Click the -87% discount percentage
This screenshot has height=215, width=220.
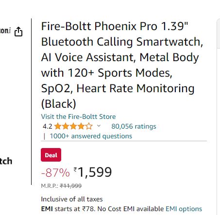55,173
